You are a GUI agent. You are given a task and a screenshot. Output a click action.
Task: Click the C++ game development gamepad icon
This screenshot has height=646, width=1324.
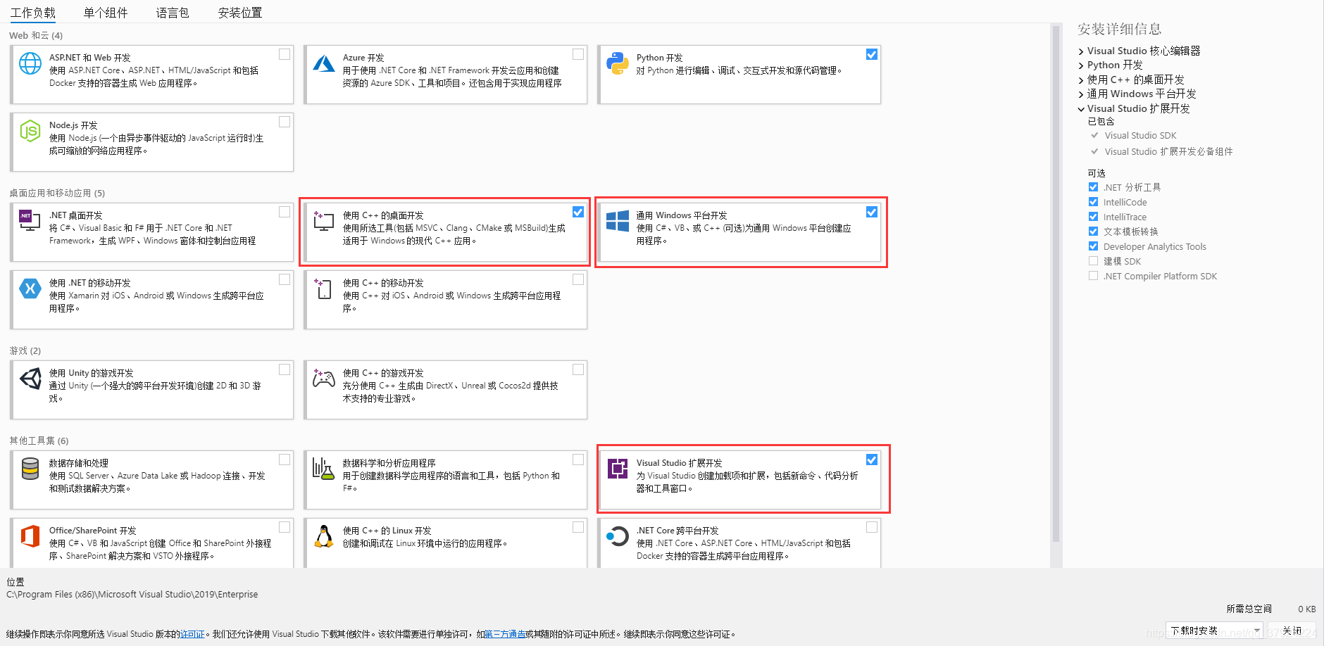tap(324, 379)
